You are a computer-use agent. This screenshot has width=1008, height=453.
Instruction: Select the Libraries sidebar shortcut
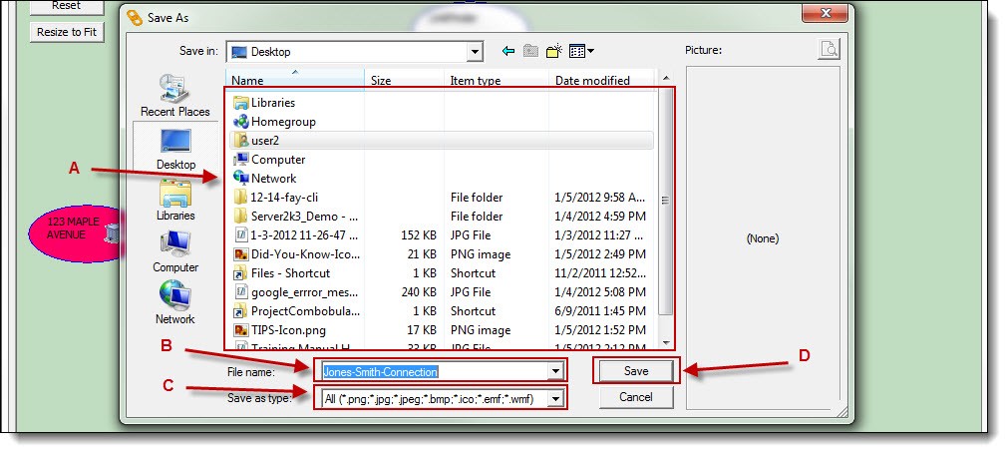point(175,199)
